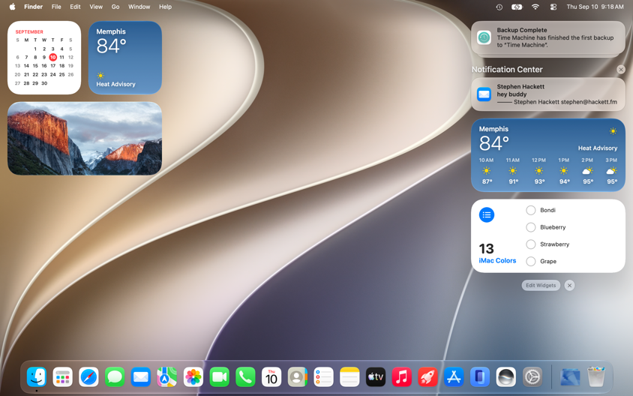
Task: Open the Apple menu
Action: [13, 7]
